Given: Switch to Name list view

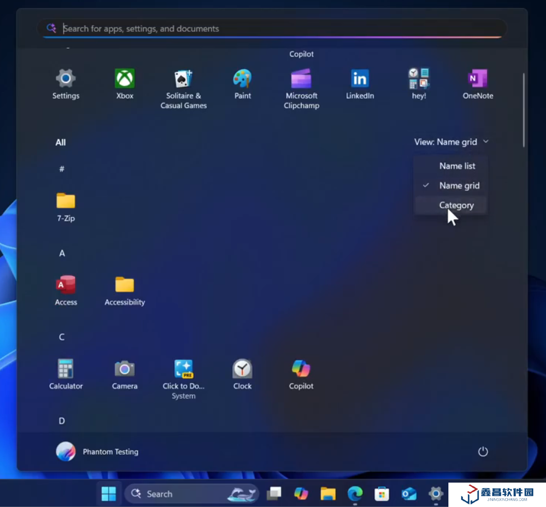Looking at the screenshot, I should pos(457,166).
